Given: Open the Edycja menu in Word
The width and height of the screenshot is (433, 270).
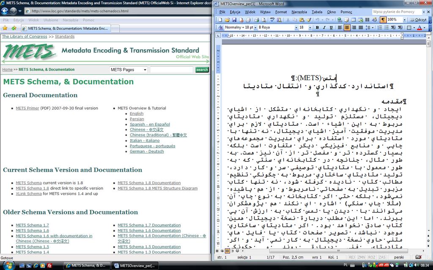Looking at the screenshot, I should 235,12.
